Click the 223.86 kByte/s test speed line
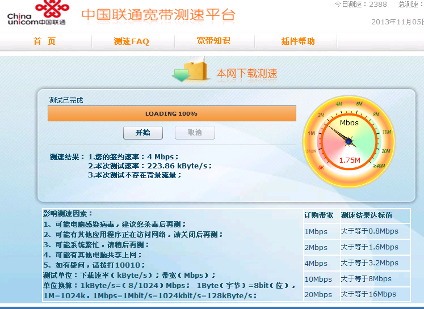Viewport: 424px width, 309px height. 150,166
